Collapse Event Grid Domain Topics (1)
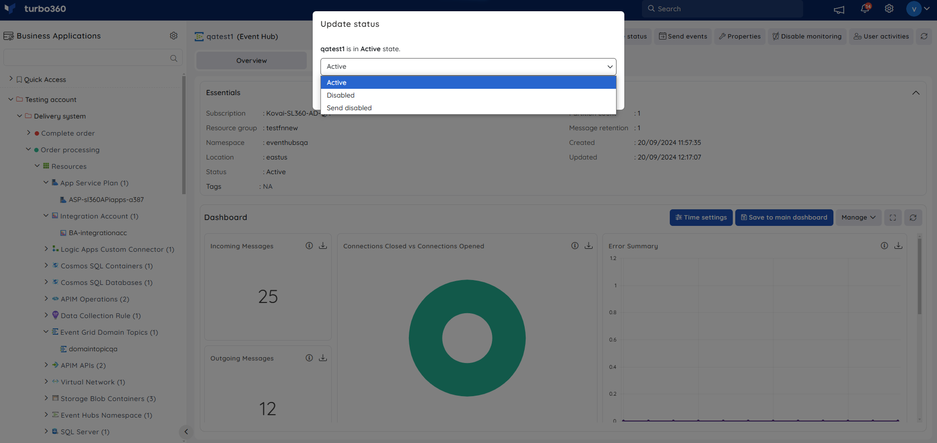This screenshot has width=937, height=443. [x=46, y=331]
